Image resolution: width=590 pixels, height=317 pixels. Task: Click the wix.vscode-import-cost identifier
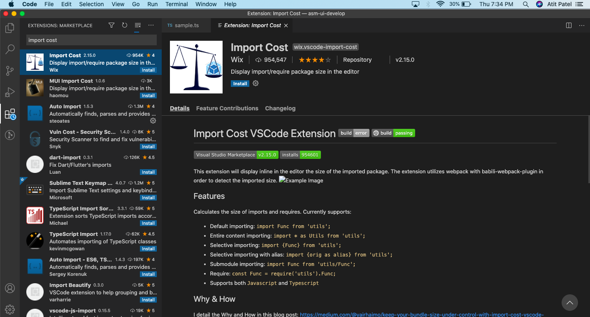tap(325, 47)
